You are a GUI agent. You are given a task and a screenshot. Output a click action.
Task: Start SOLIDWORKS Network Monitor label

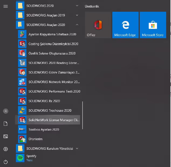tap(54, 82)
